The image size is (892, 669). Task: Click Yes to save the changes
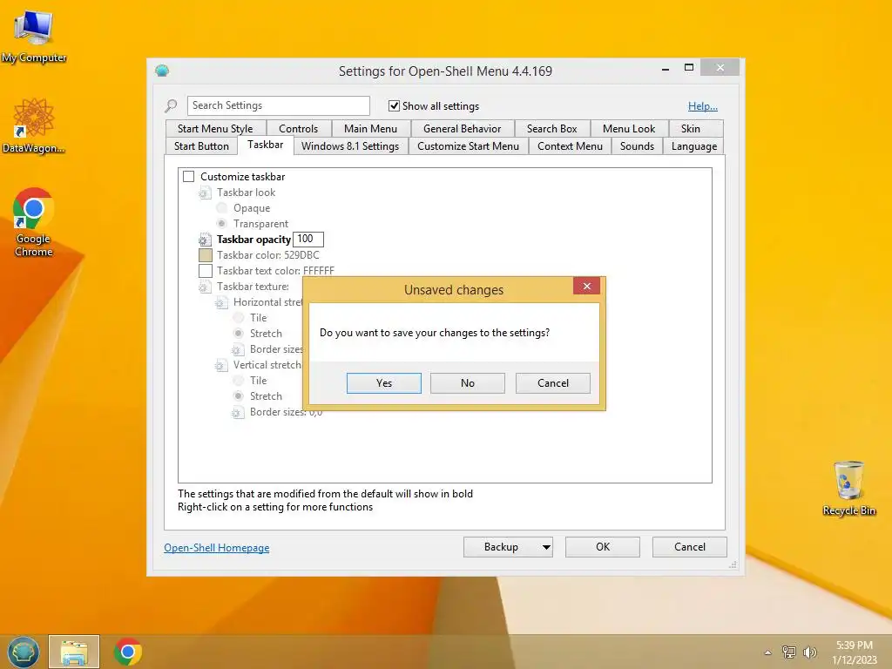384,383
